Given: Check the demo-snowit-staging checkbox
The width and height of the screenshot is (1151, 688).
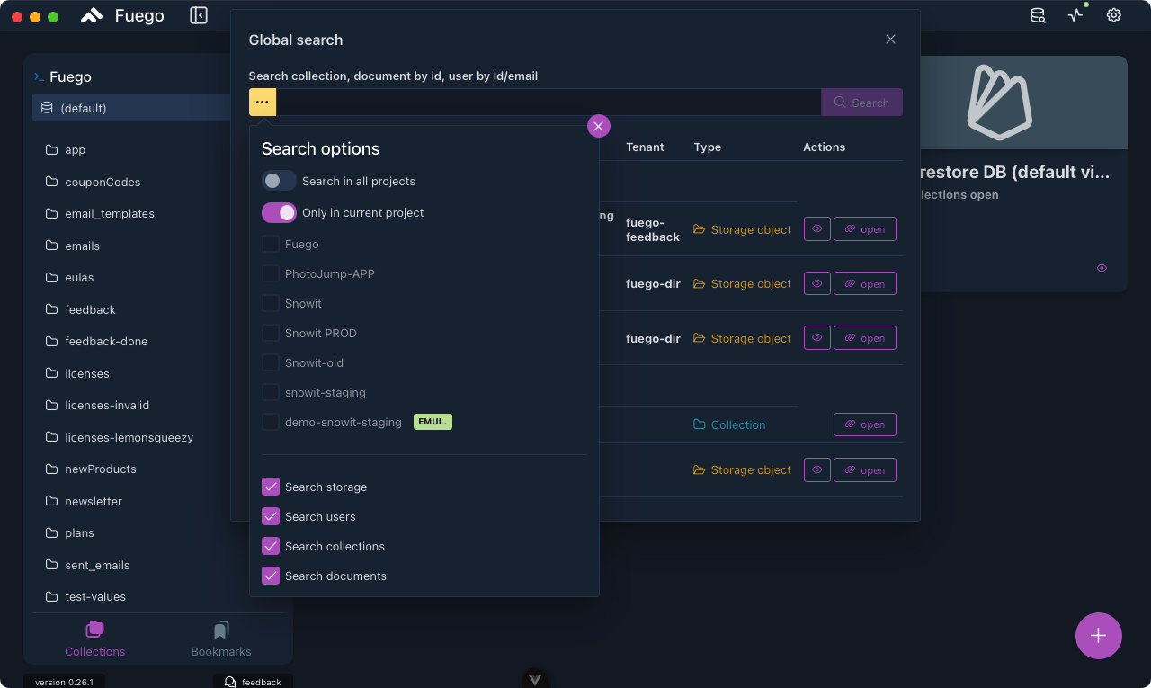Looking at the screenshot, I should click(x=271, y=422).
